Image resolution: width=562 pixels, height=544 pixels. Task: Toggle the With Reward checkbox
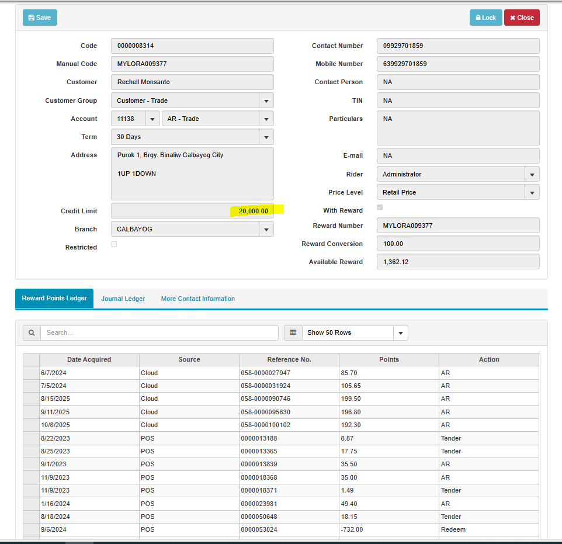point(380,207)
